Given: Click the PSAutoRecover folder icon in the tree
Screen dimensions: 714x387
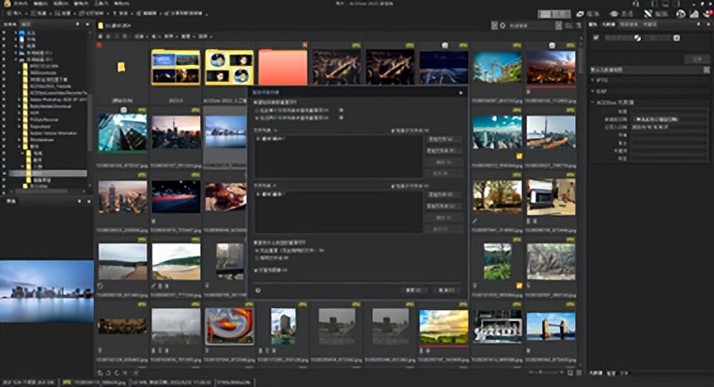Looking at the screenshot, I should (23, 120).
